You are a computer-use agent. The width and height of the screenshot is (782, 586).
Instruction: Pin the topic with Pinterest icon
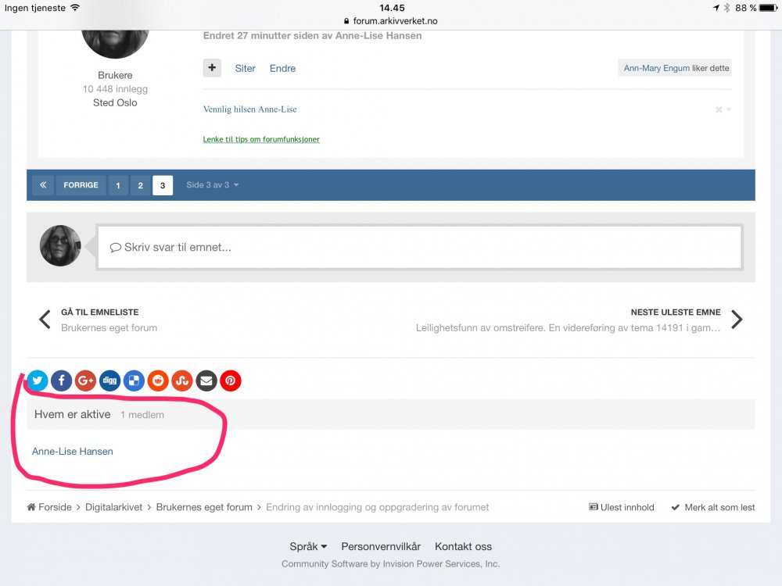tap(231, 381)
